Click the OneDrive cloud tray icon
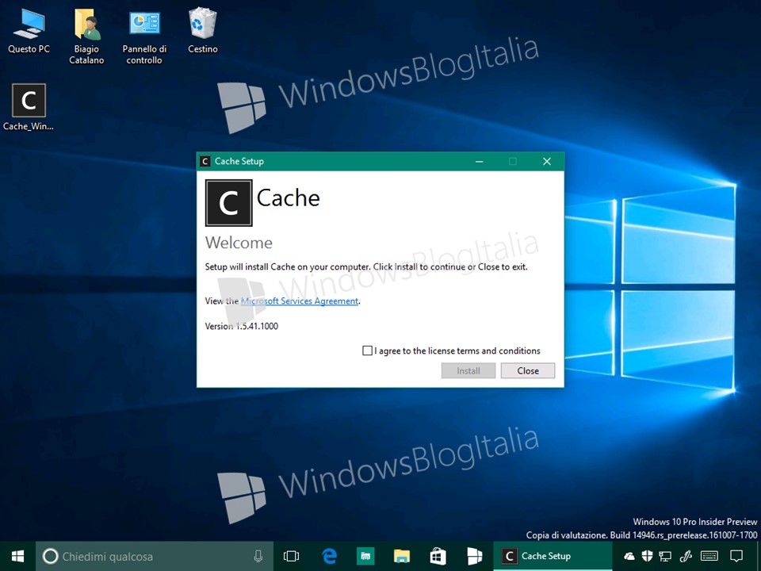 [629, 557]
